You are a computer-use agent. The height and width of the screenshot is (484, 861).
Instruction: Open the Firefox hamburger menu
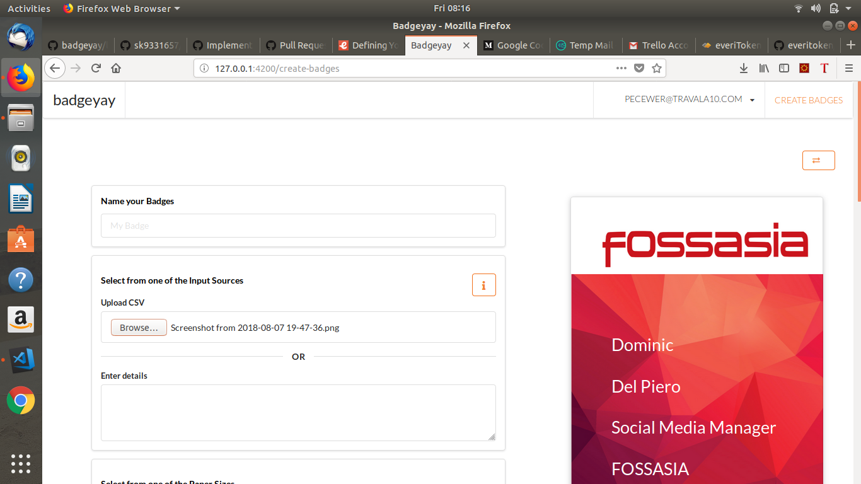point(849,68)
